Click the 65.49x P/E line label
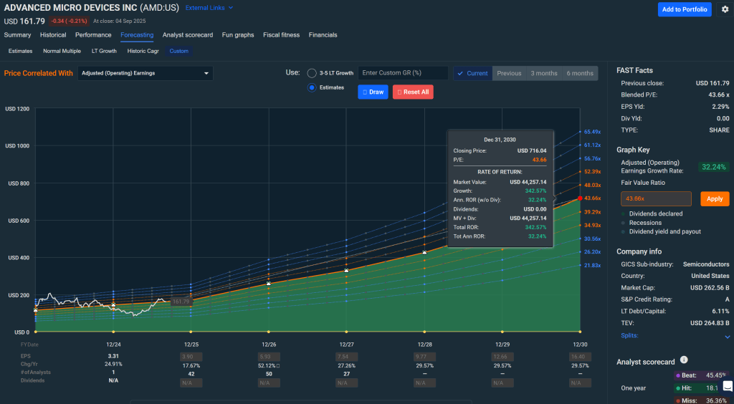Screen dimensions: 734x404 point(592,132)
